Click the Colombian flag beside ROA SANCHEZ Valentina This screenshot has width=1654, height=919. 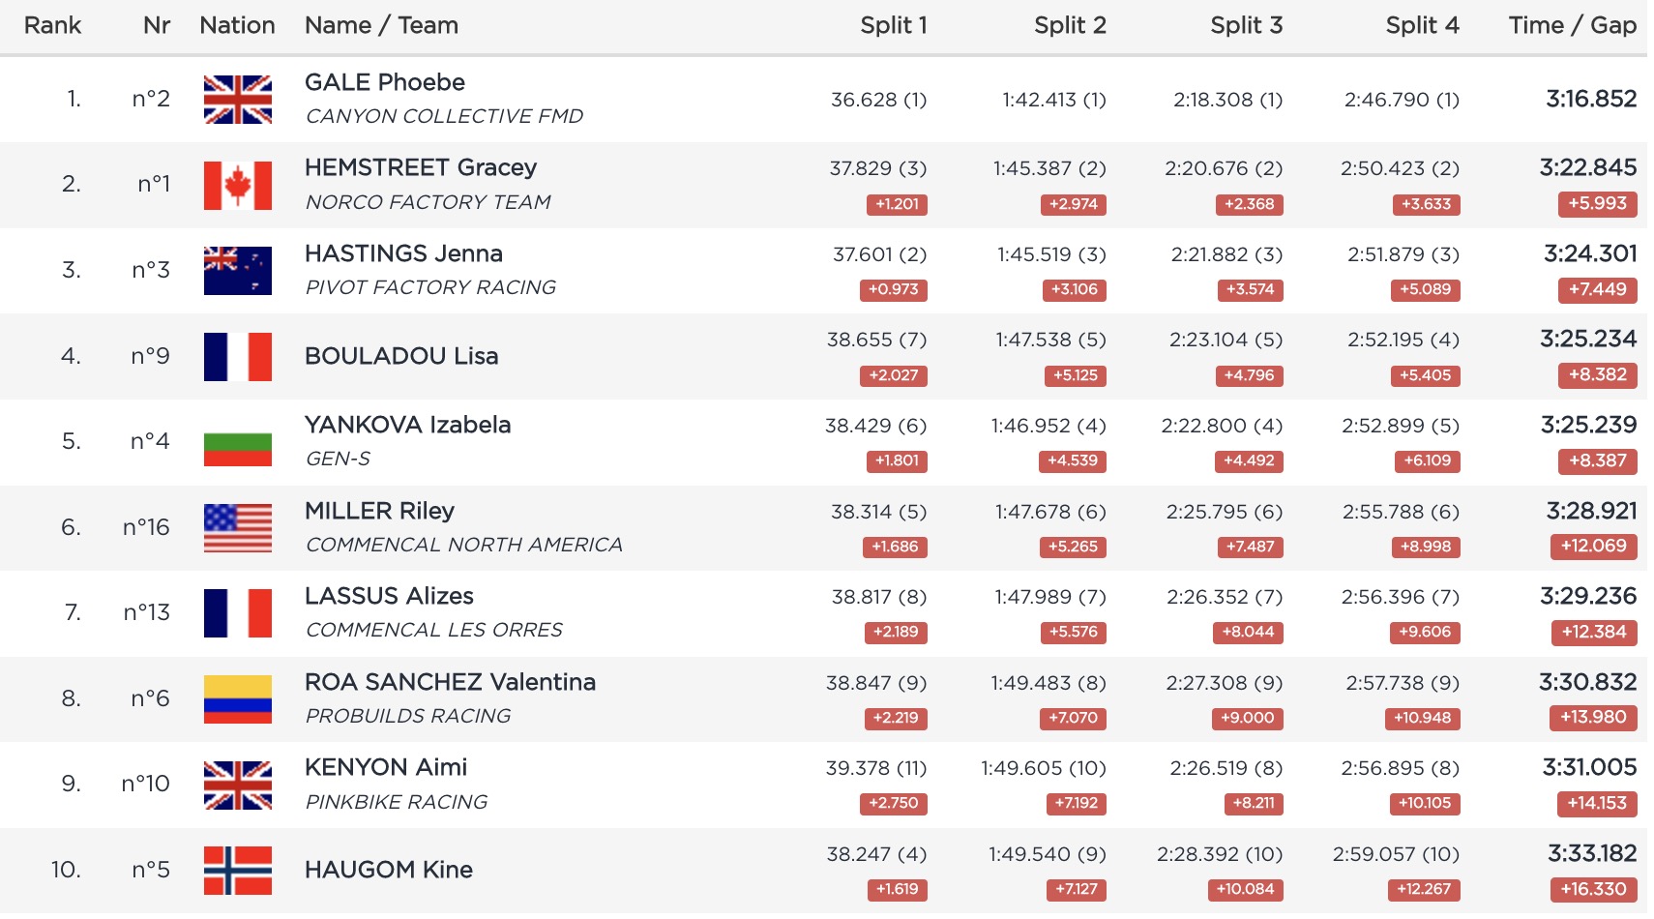click(237, 698)
